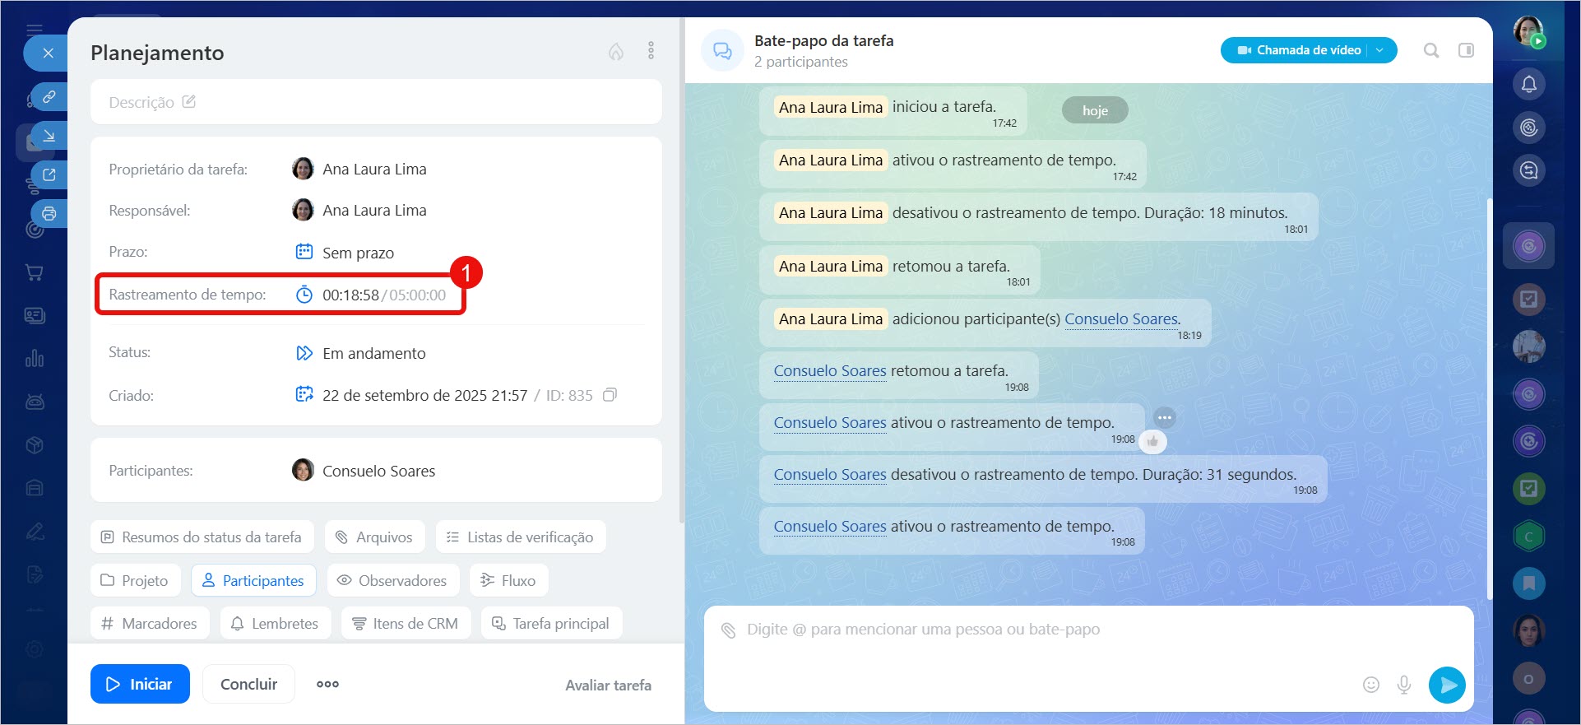Open the Sem prazo deadline picker

(x=358, y=253)
